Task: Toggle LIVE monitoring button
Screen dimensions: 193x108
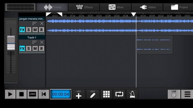Action: click(174, 94)
